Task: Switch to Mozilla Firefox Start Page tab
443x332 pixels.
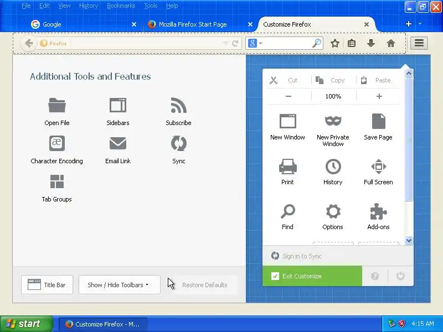Action: click(x=200, y=24)
